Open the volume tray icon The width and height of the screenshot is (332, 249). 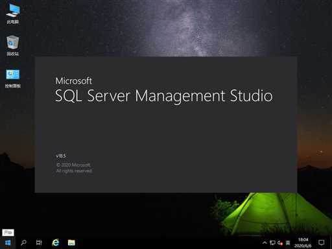coord(280,243)
